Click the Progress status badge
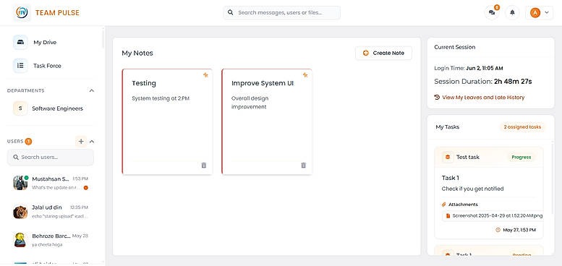Viewport: 562px width, 266px height. pyautogui.click(x=521, y=157)
